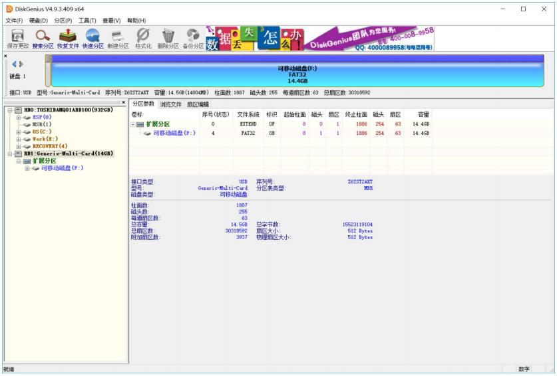Click the 标识 column header

tap(272, 114)
